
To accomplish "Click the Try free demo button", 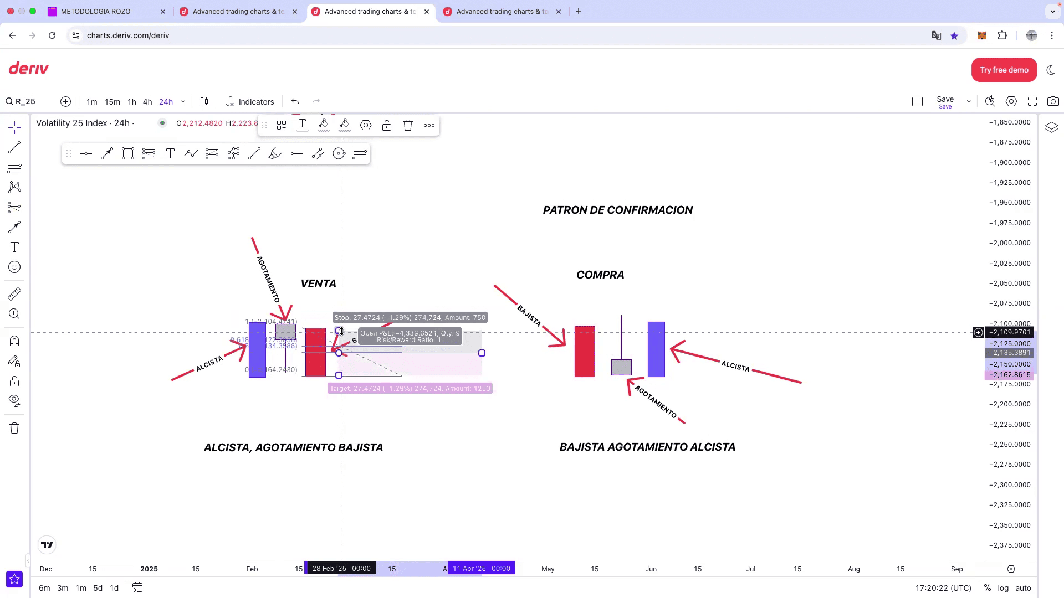I will coord(1004,70).
